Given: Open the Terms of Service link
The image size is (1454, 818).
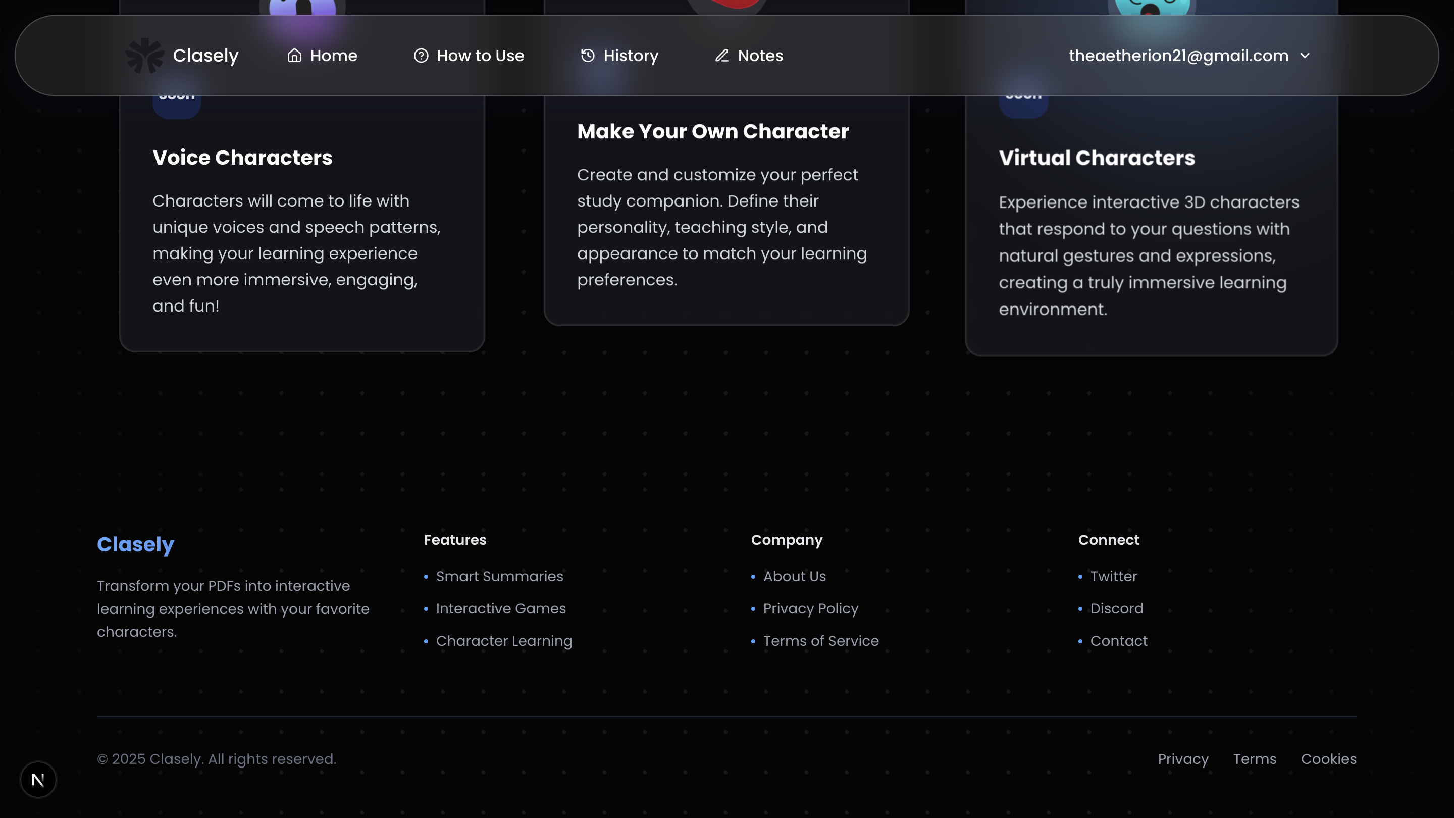Looking at the screenshot, I should tap(821, 641).
